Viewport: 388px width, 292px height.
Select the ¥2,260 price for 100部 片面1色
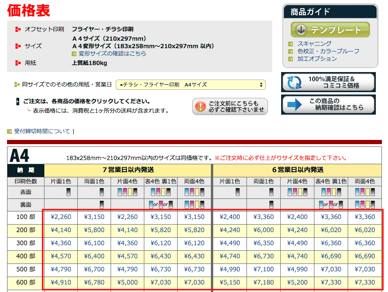pyautogui.click(x=60, y=217)
